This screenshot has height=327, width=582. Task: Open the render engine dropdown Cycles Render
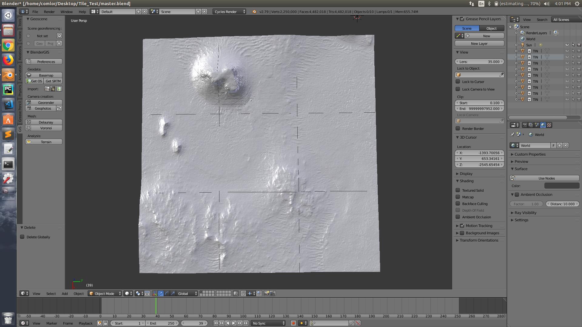tap(229, 12)
